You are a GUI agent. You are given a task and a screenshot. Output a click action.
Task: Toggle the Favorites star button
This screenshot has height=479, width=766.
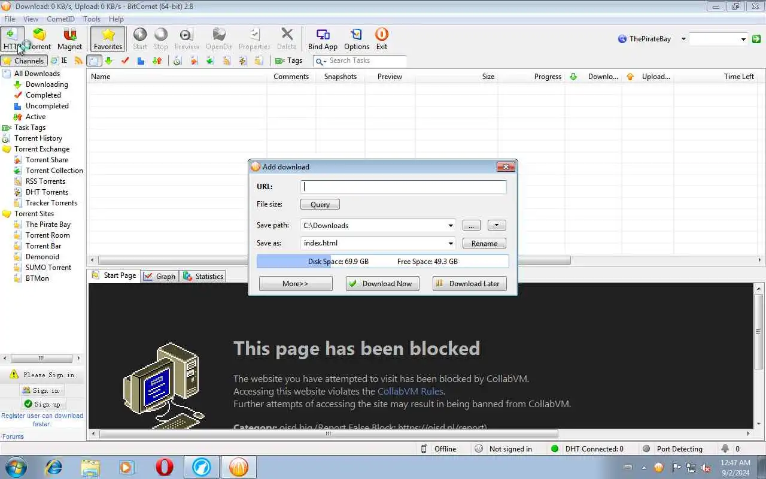click(x=108, y=39)
